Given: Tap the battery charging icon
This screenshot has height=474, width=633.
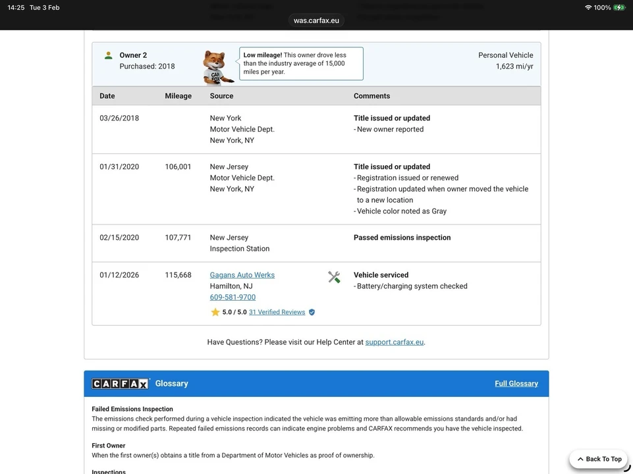Looking at the screenshot, I should pyautogui.click(x=619, y=8).
